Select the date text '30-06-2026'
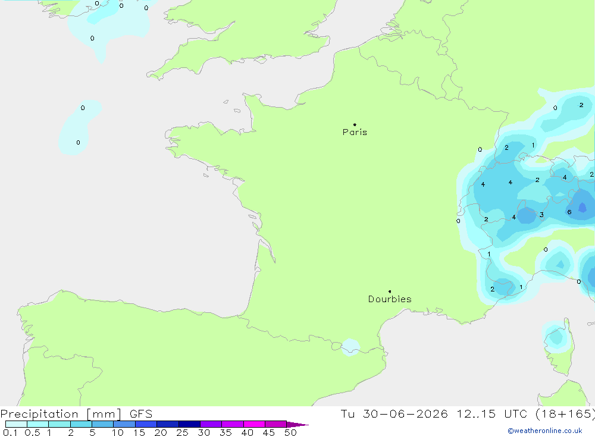 [x=405, y=414]
